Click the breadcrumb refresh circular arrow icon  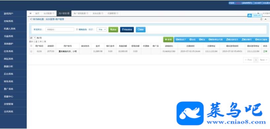(261, 19)
